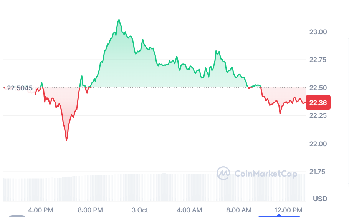Click the highest green peak of the price line
Viewport: 349px width, 217px height.
(x=119, y=20)
